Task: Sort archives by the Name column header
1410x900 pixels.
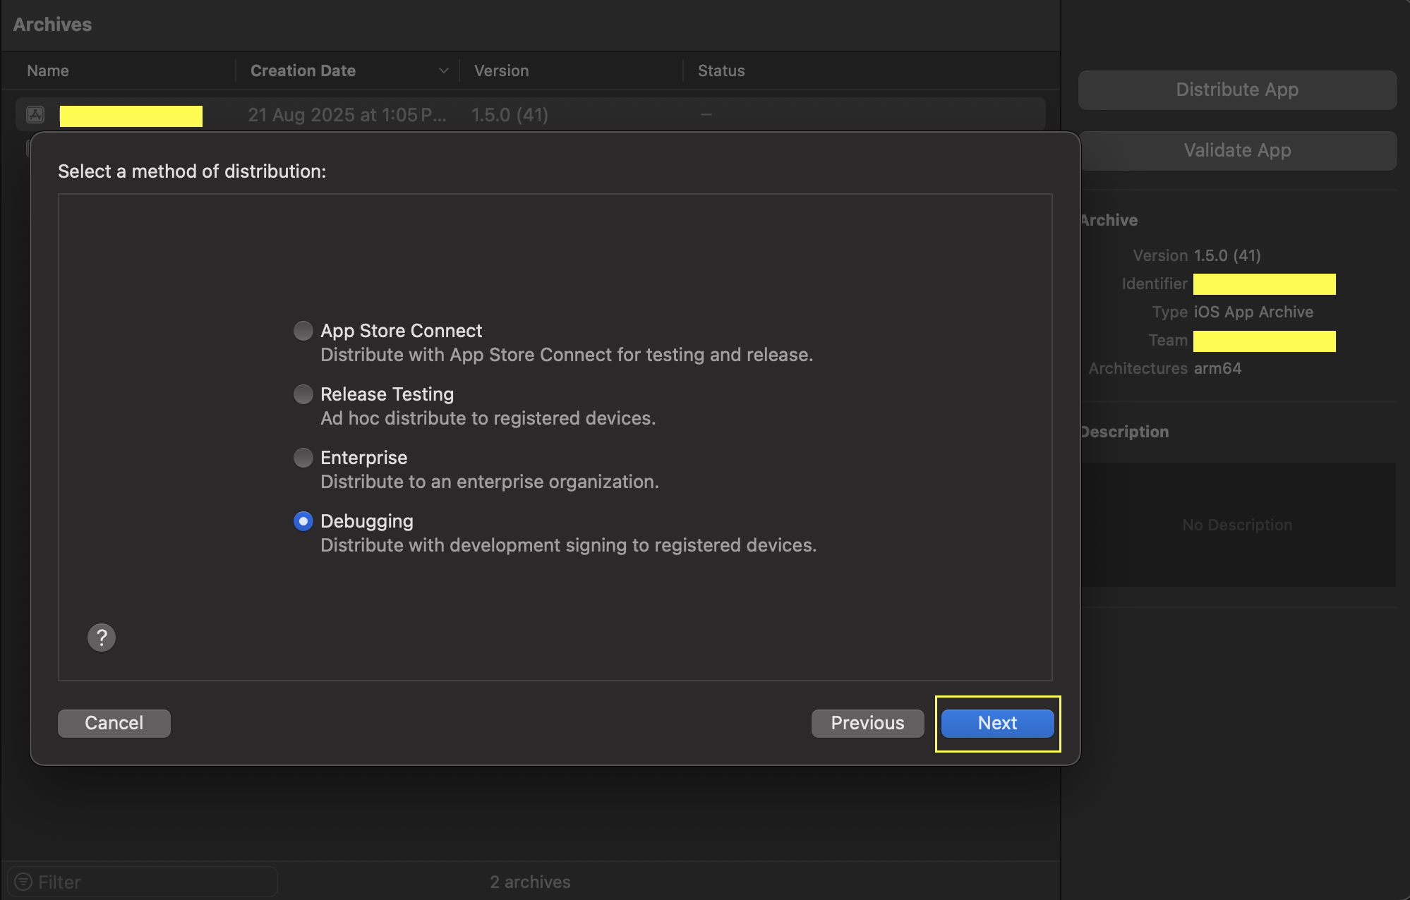Action: [x=48, y=71]
